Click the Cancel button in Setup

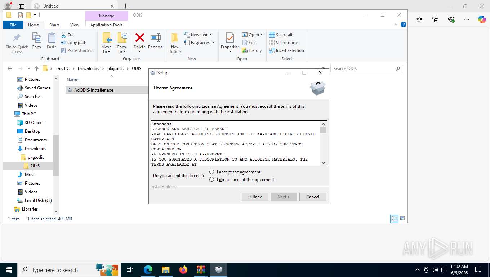(x=312, y=197)
